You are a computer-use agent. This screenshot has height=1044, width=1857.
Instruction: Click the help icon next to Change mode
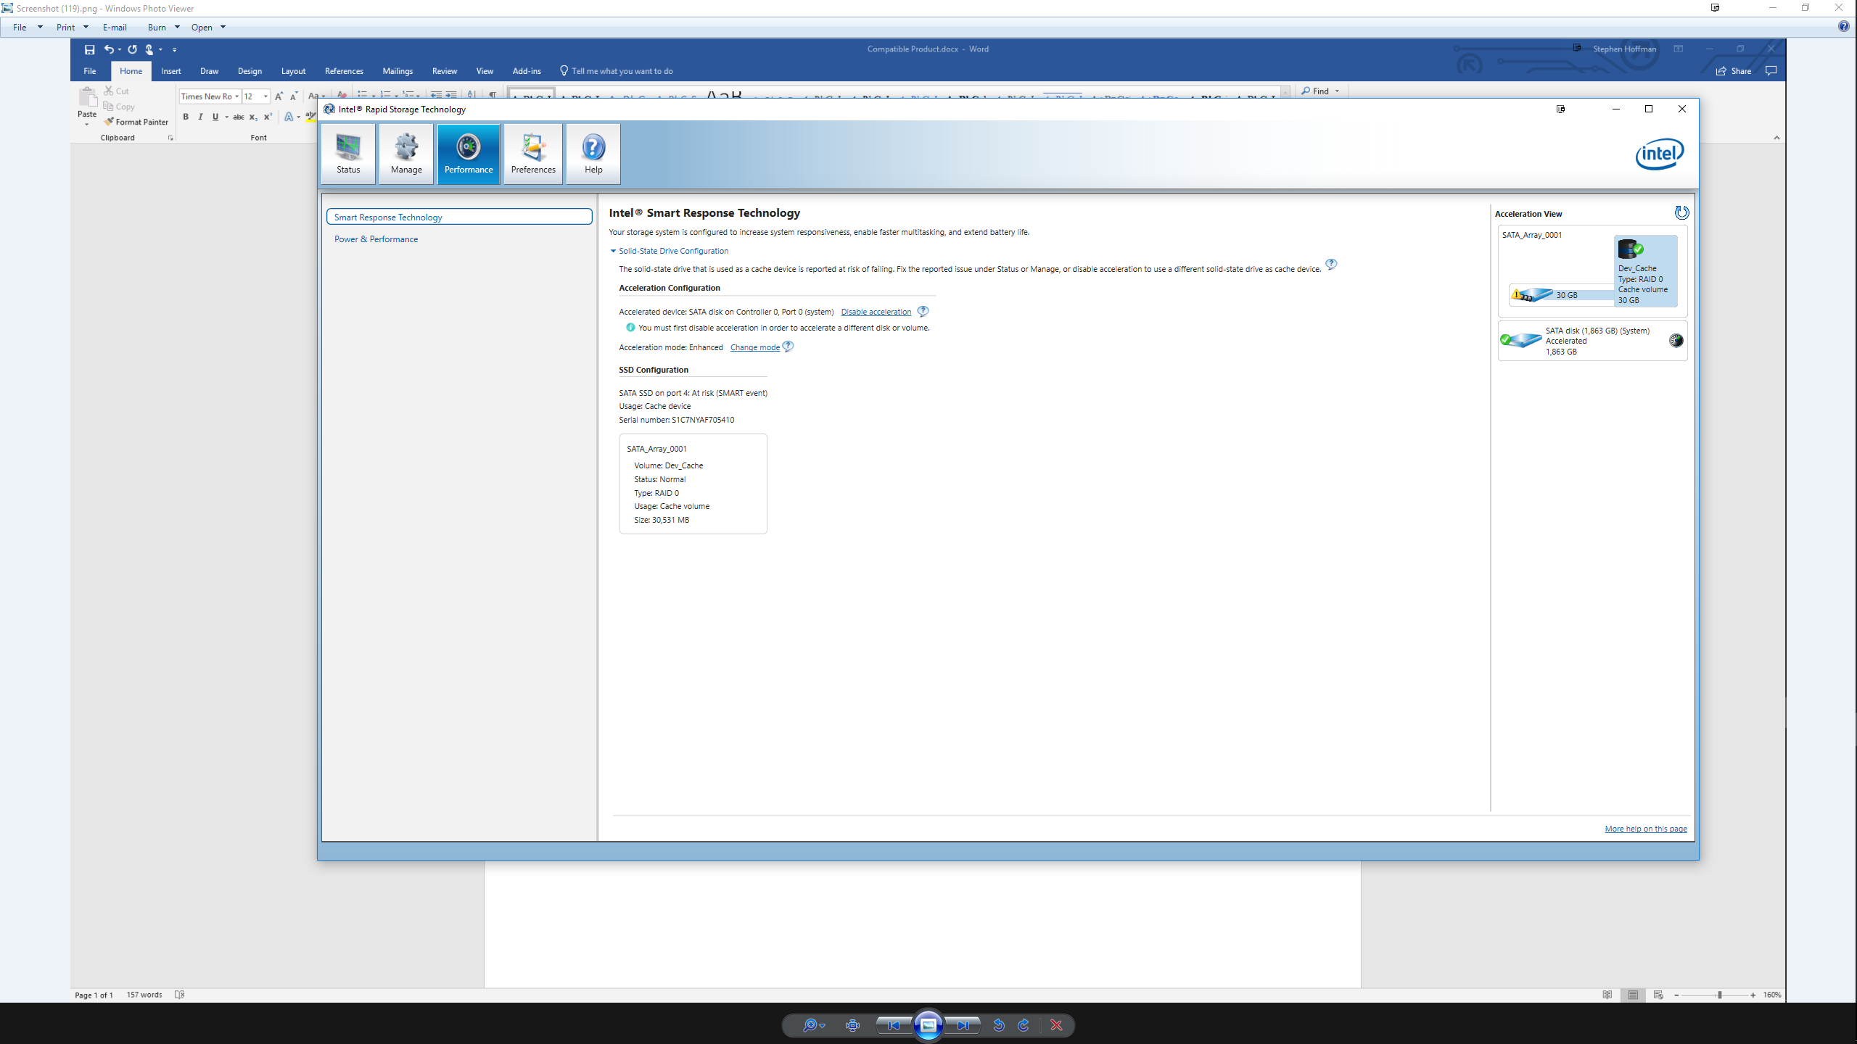tap(788, 347)
